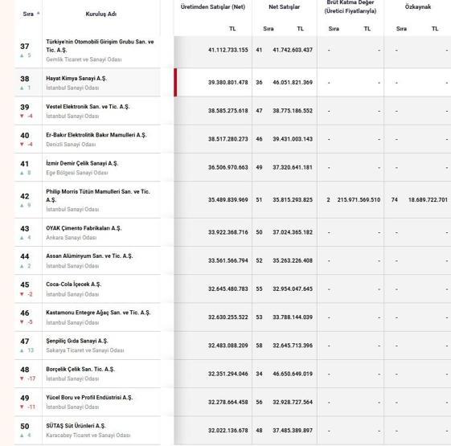Select the value 33.561.566.794
The height and width of the screenshot is (446, 451).
(x=228, y=260)
